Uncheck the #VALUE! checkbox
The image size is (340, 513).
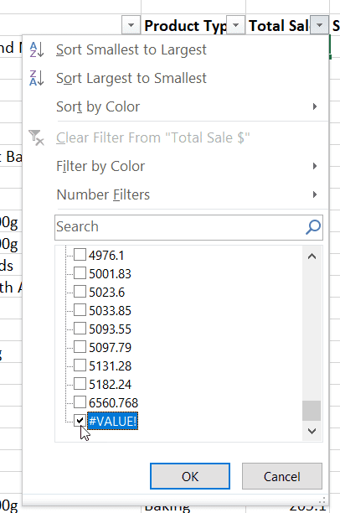pyautogui.click(x=80, y=421)
